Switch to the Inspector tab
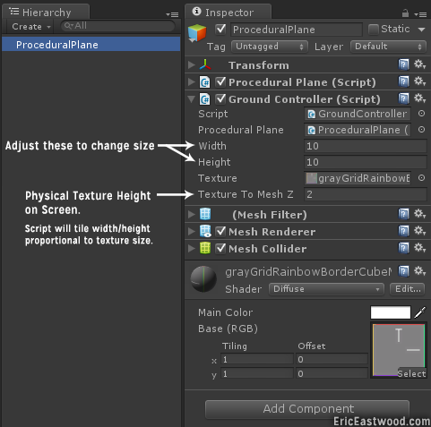Screen dimensions: 431x427 228,13
